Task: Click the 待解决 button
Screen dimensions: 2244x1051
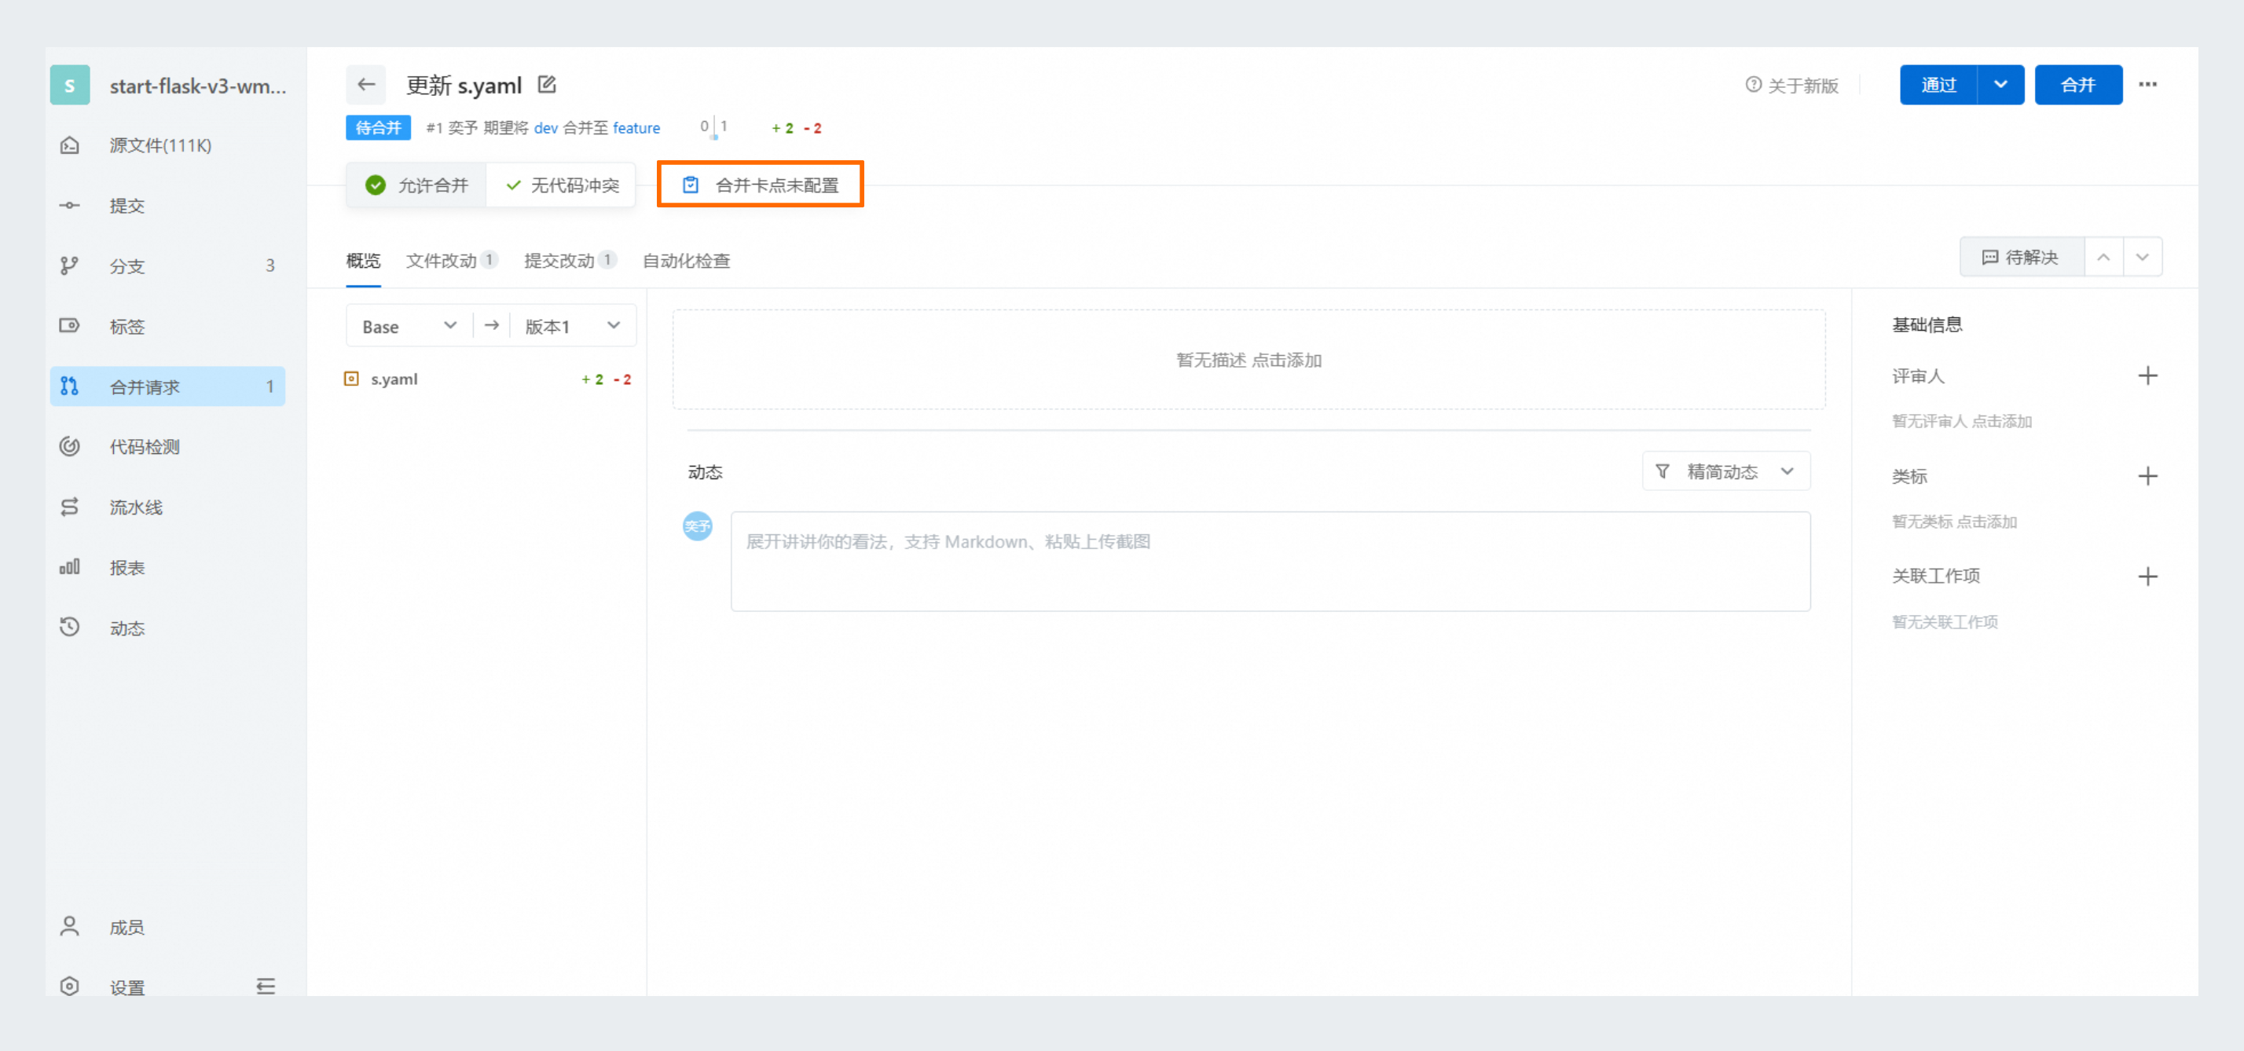Action: (x=2021, y=257)
